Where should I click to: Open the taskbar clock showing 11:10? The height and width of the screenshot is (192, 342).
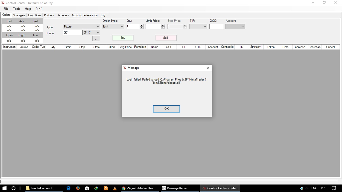pos(324,188)
